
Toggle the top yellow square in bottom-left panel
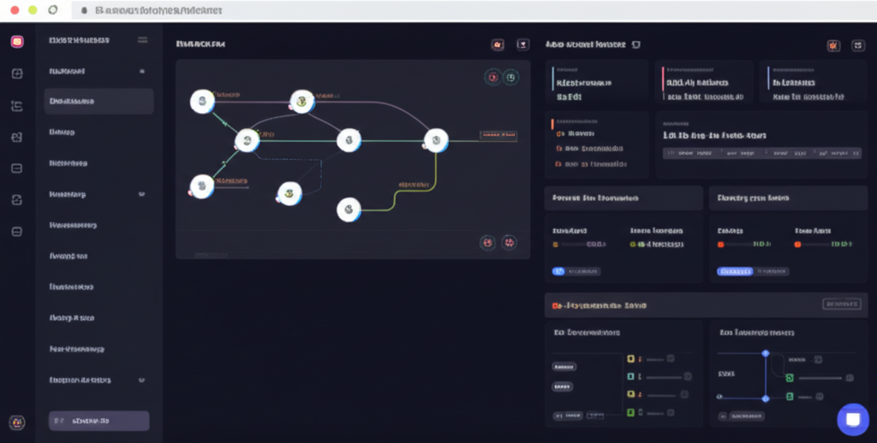(x=630, y=358)
